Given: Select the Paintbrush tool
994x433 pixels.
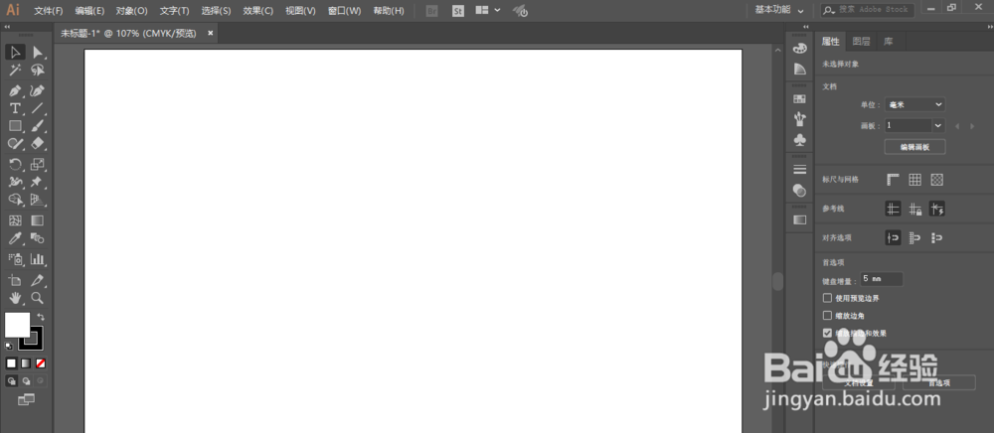Looking at the screenshot, I should click(38, 126).
